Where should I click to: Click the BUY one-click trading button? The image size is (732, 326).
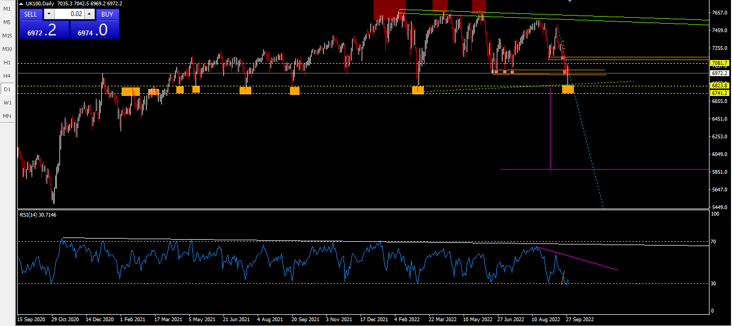point(107,14)
